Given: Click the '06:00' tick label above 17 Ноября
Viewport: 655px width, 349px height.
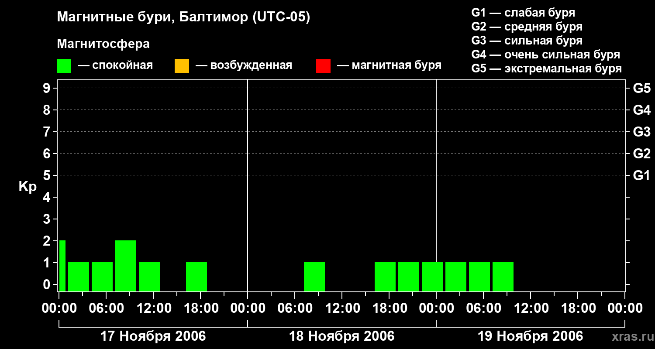Looking at the screenshot, I should point(106,308).
